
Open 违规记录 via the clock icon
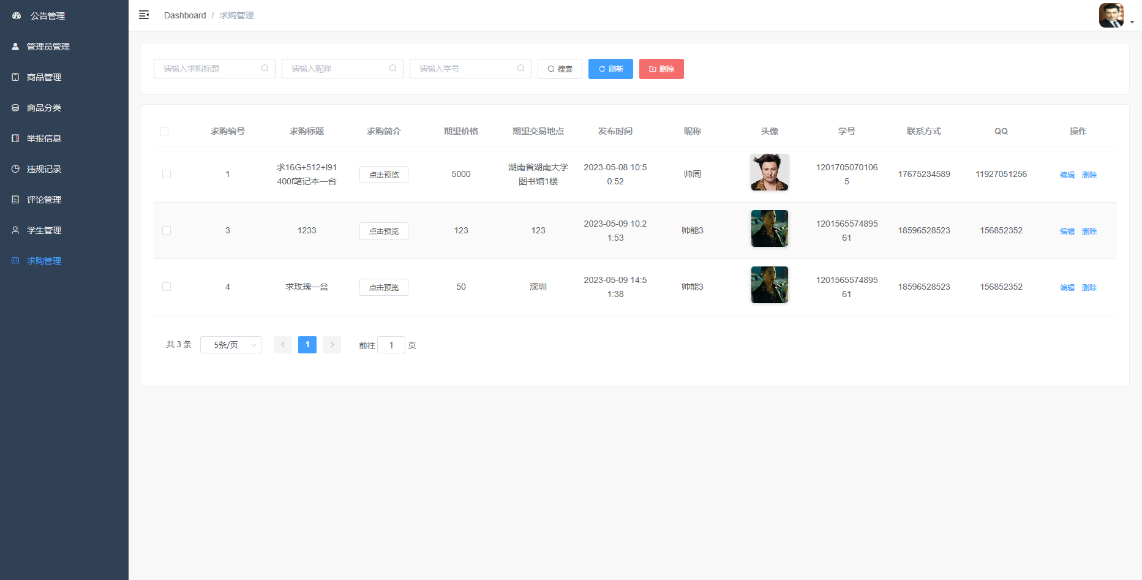click(x=15, y=168)
